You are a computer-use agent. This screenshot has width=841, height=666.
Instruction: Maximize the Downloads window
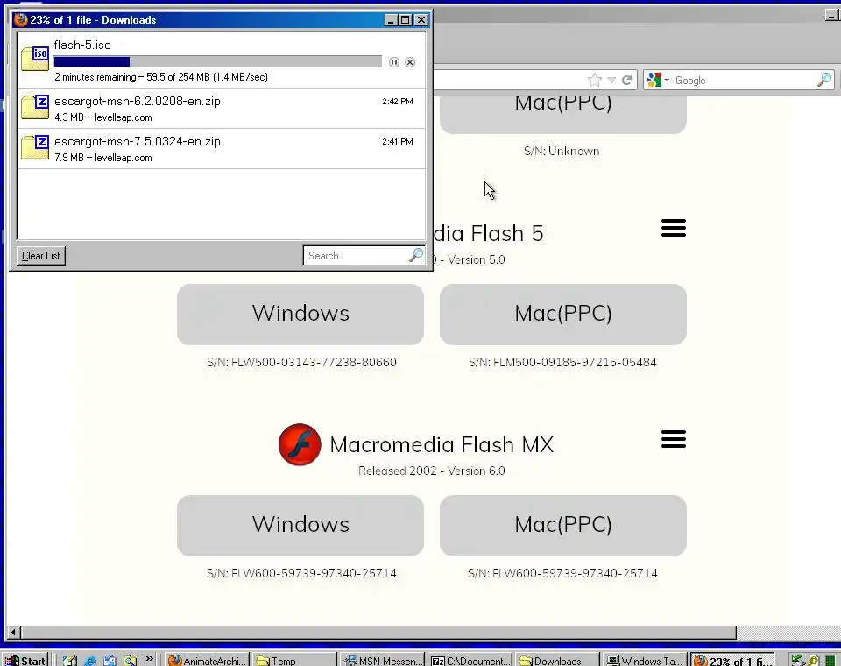406,20
